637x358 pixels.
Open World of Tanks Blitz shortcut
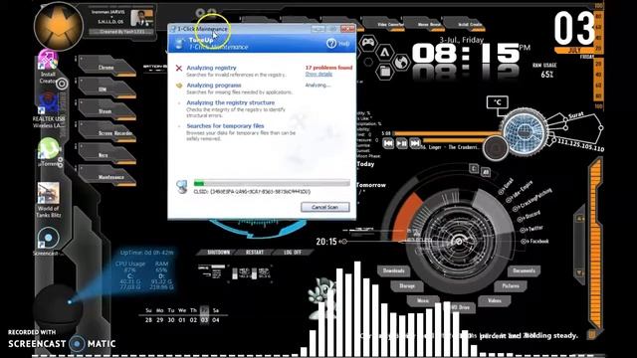point(49,200)
